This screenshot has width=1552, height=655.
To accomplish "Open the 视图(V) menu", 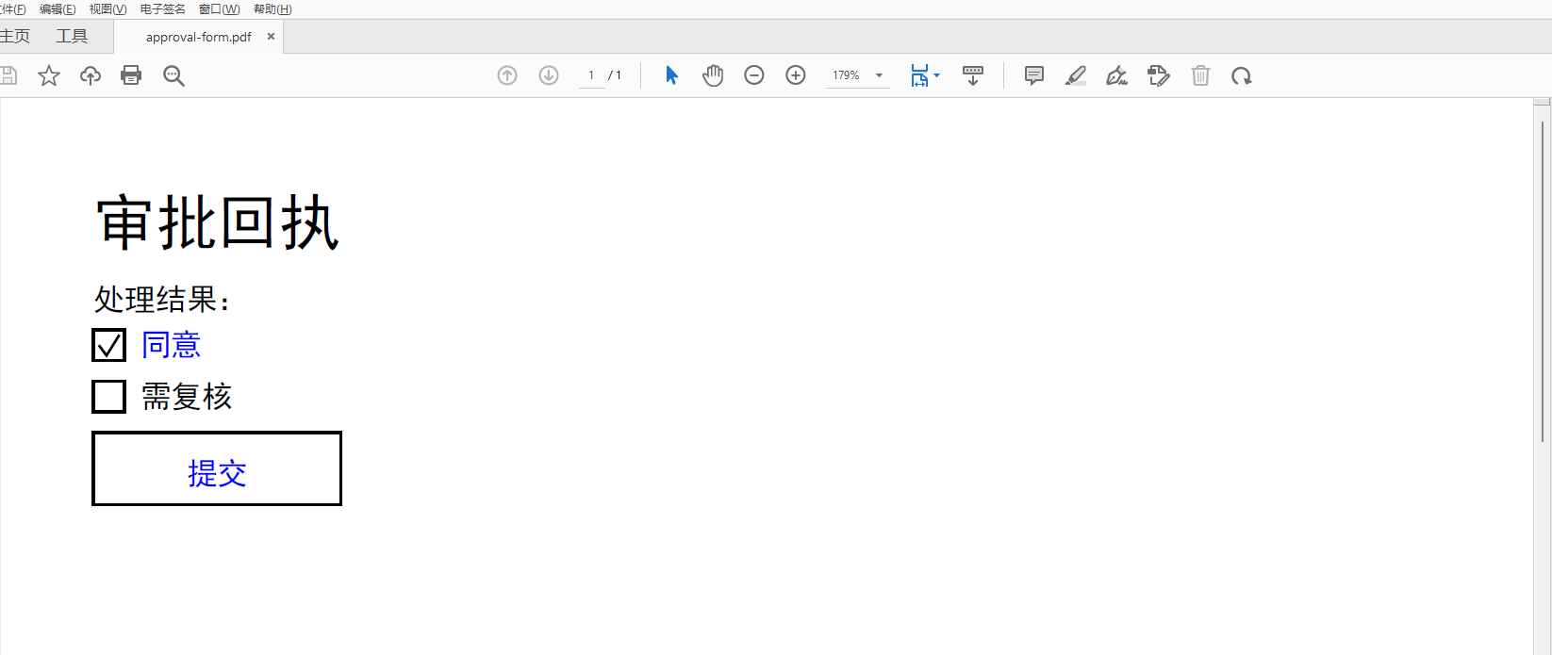I will click(x=107, y=9).
